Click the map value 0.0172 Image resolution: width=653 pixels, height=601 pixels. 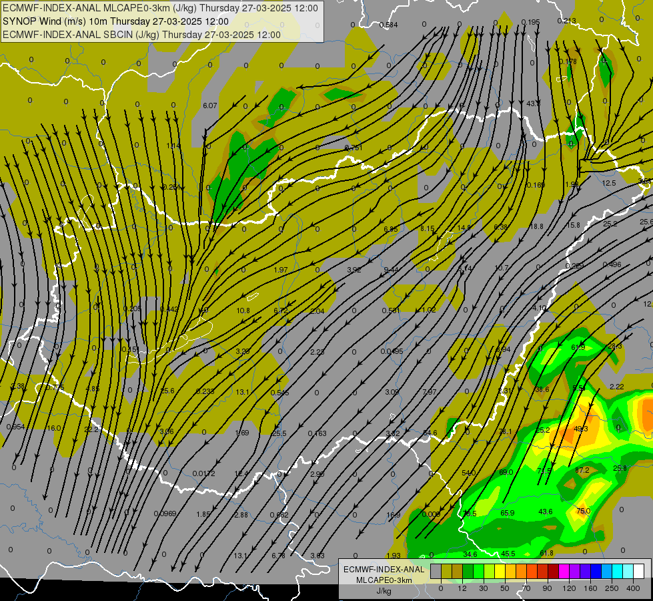[x=204, y=473]
